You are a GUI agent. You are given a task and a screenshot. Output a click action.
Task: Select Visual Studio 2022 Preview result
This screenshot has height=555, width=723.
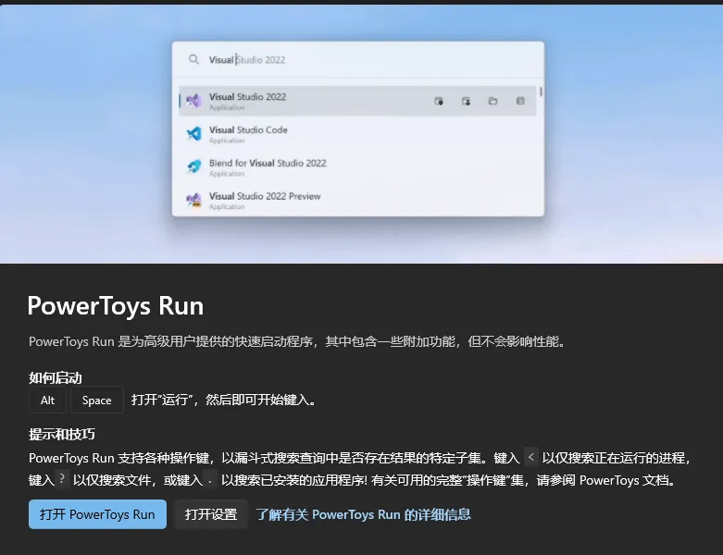(x=357, y=201)
